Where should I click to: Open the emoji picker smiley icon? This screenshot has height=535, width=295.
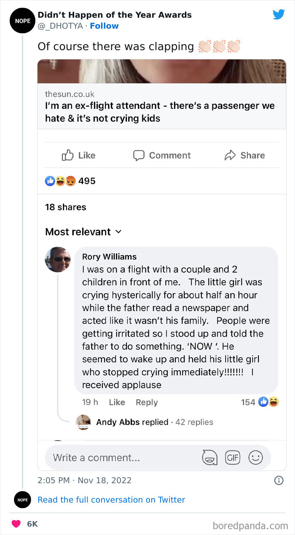pos(256,457)
